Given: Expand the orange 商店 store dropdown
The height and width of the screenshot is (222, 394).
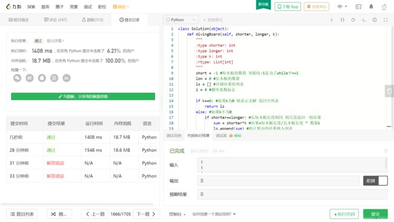Looking at the screenshot, I should click(x=121, y=7).
